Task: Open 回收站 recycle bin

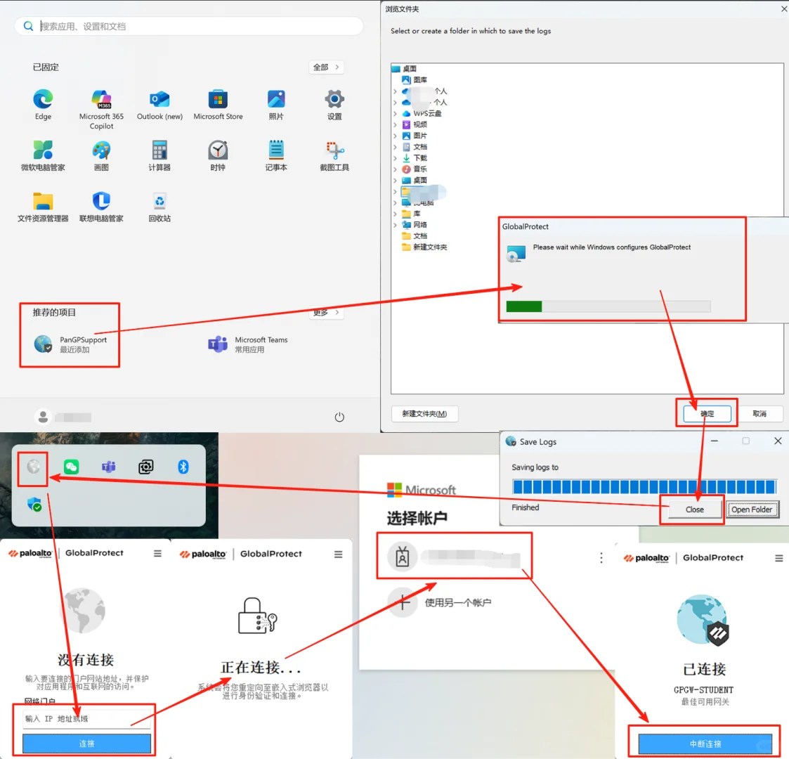Action: [x=159, y=206]
